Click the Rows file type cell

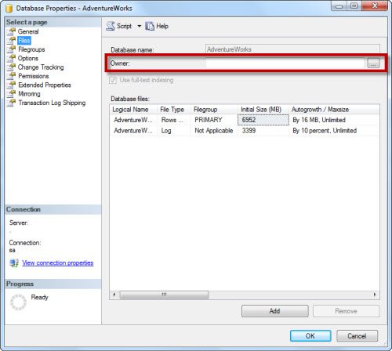pyautogui.click(x=174, y=120)
